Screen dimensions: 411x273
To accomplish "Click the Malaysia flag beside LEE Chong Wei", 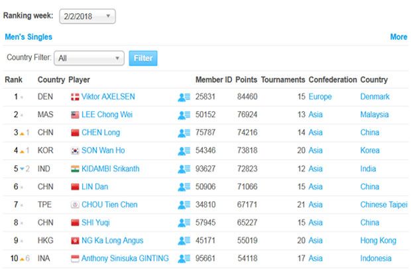I will coord(75,115).
